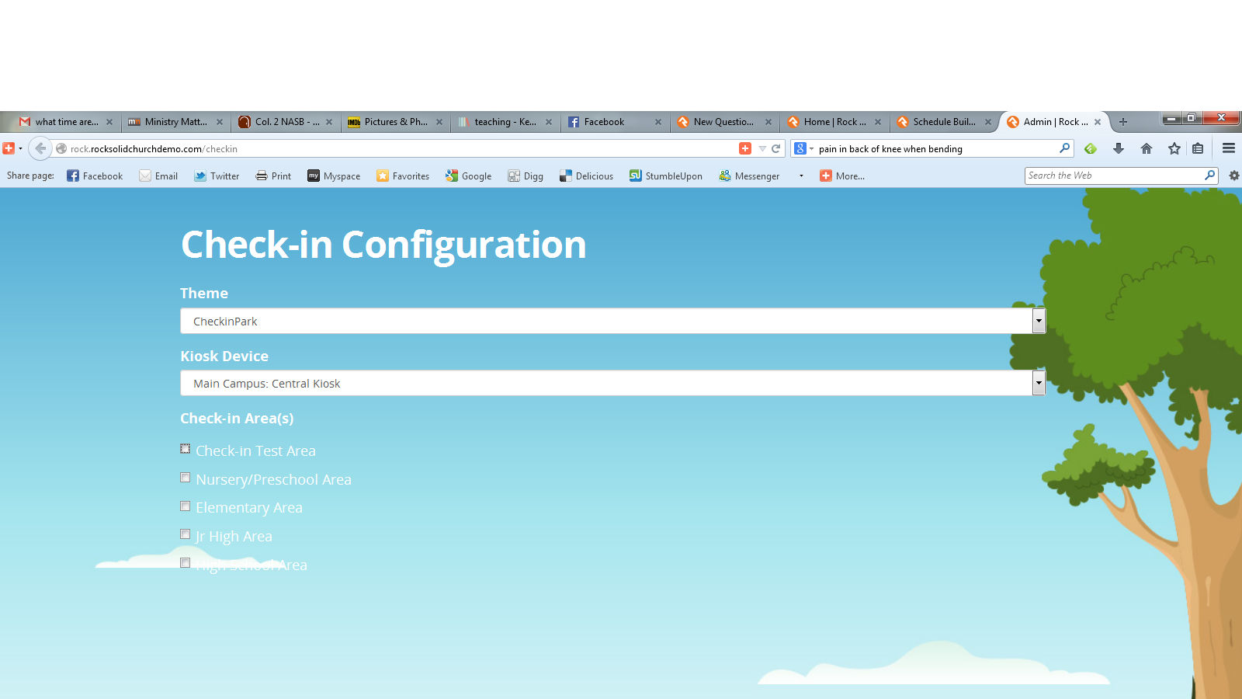
Task: Switch to the Facebook browser tab
Action: coord(604,122)
